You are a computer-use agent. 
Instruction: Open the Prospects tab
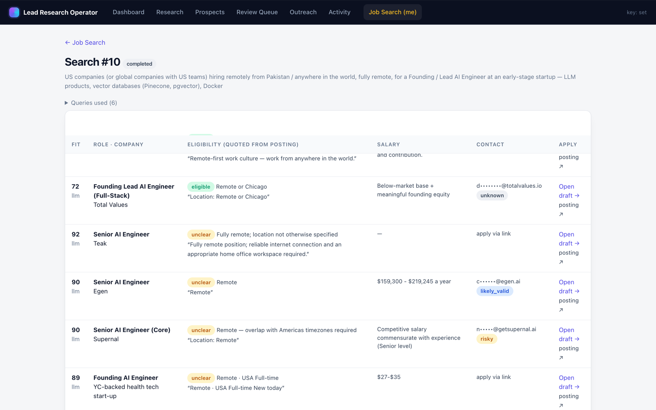(210, 12)
